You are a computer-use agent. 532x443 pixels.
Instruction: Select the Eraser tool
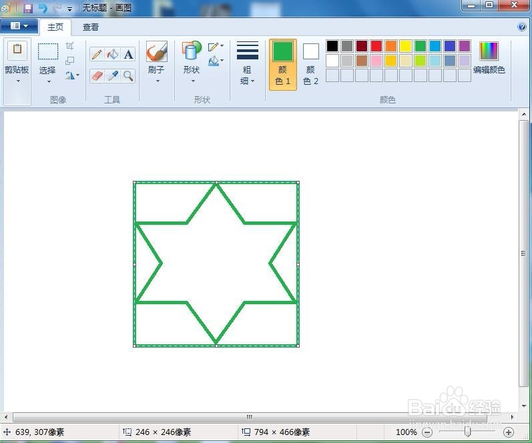(97, 75)
